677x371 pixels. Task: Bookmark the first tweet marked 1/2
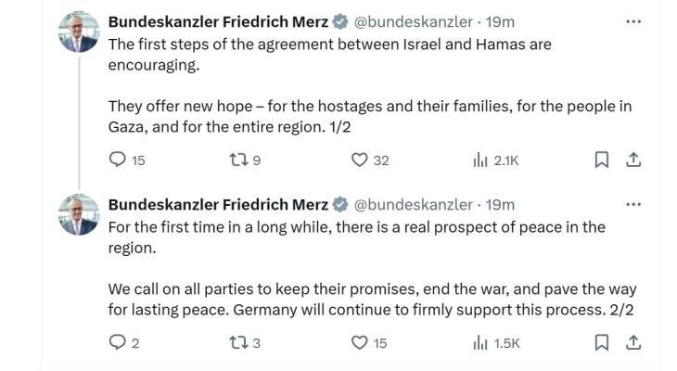[601, 160]
